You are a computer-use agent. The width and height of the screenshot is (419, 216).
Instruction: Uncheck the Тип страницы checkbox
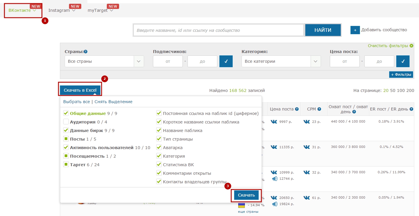159,139
